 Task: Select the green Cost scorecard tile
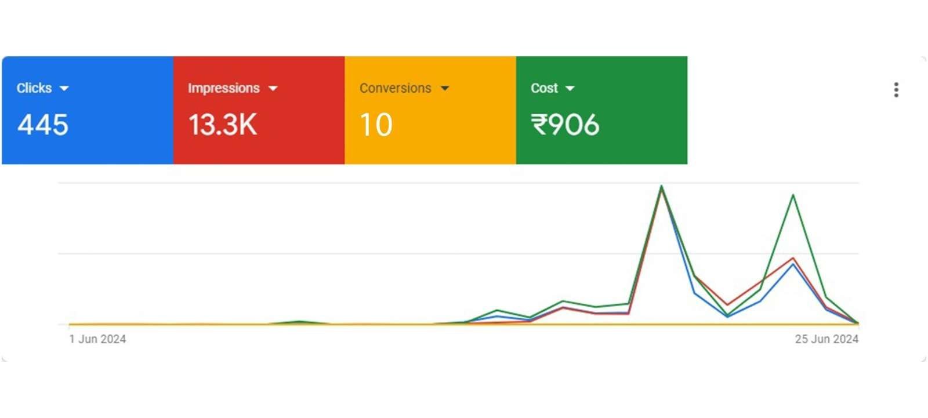click(601, 110)
